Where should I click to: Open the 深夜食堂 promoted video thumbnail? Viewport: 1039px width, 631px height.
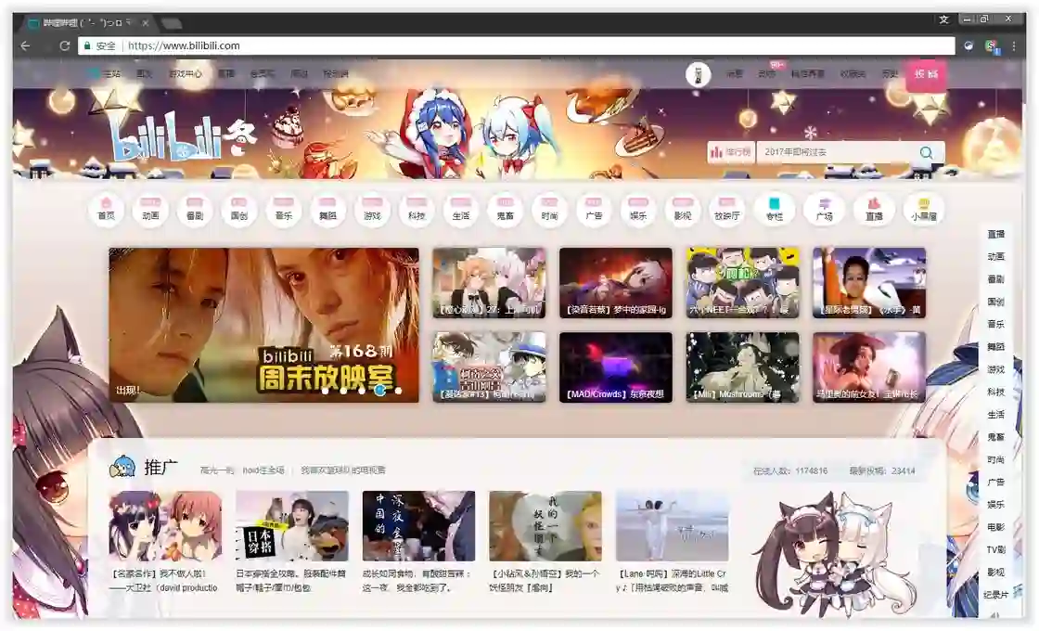point(418,525)
